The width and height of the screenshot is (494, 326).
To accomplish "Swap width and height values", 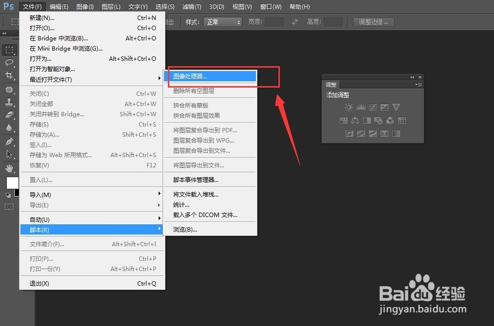I will (x=295, y=22).
